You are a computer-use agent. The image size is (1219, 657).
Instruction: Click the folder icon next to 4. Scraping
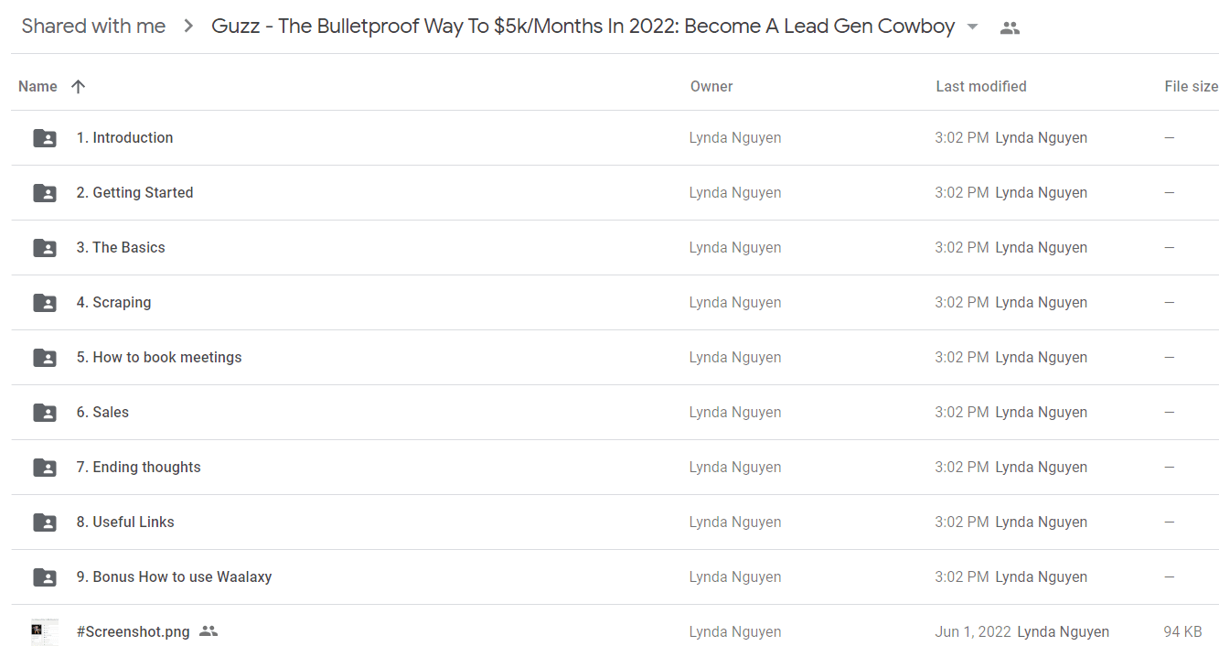[45, 303]
